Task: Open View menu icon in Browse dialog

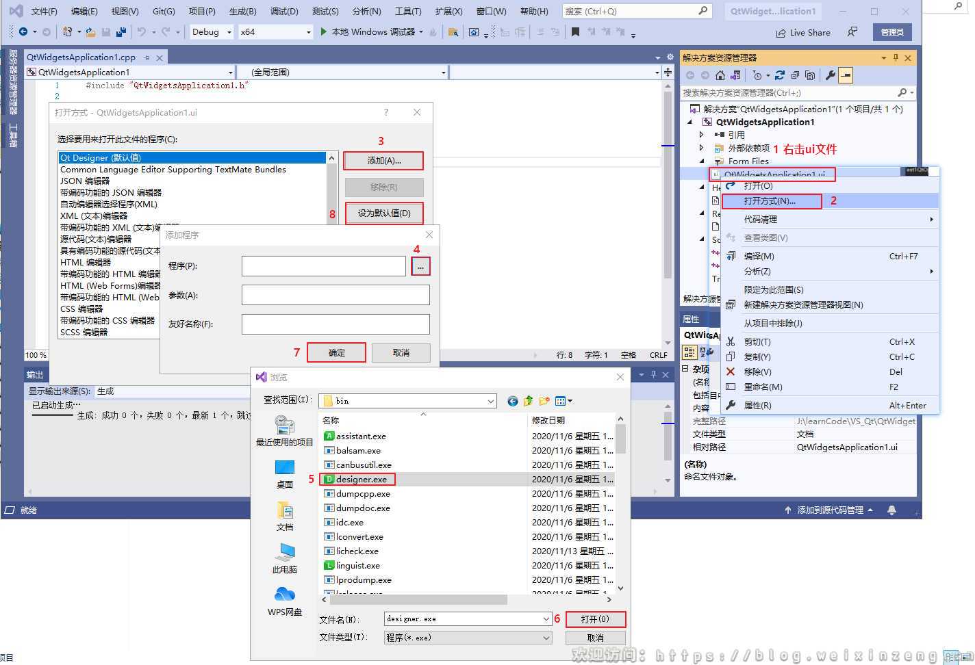Action: pos(564,401)
